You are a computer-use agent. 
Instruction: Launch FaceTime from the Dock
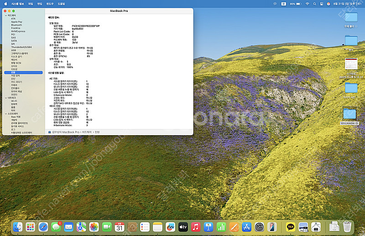tap(107, 227)
